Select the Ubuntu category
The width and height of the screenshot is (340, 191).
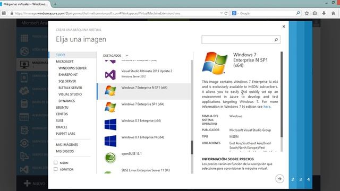[62, 107]
